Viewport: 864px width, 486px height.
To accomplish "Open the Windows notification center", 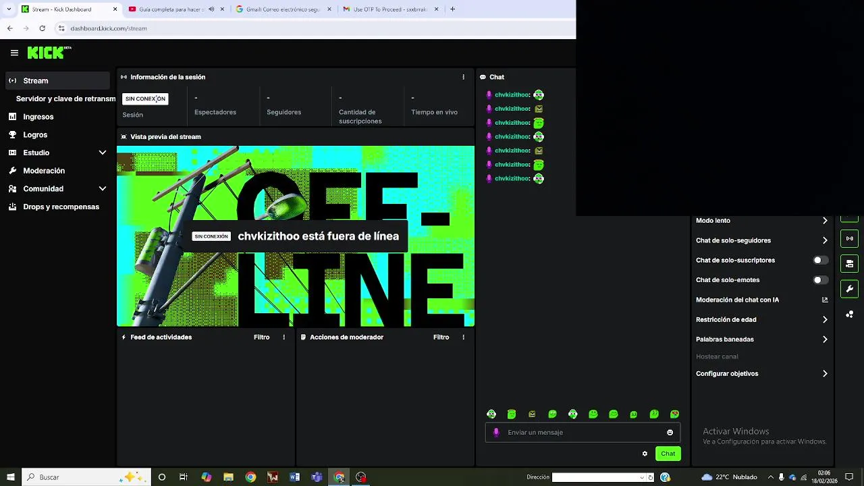I will point(849,477).
